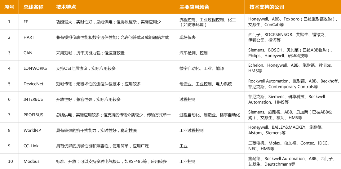Click the application cell 过程自动化、制造业、楼宇自动化
341x169 pixels.
210,115
